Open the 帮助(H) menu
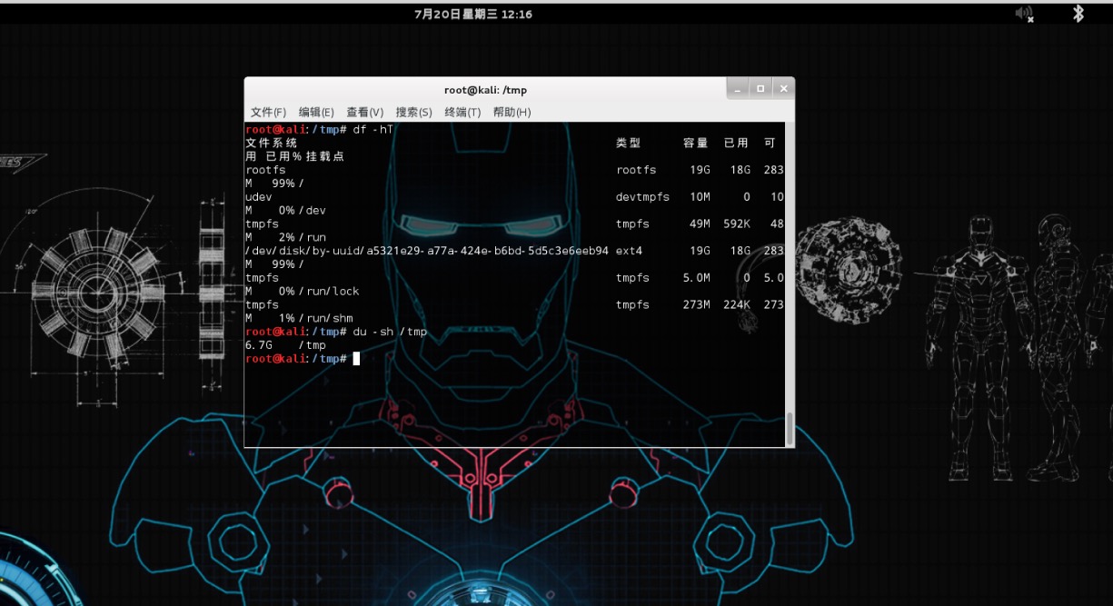Screen dimensions: 1113x606 pos(512,112)
